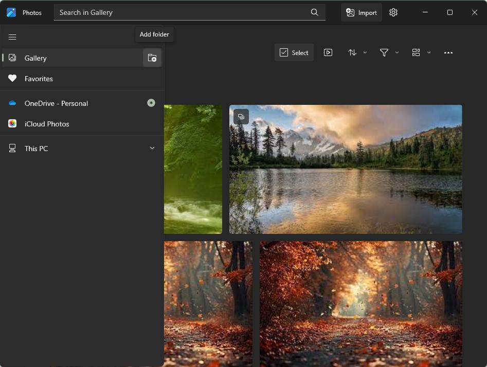Select OneDrive - Personal in sidebar

pos(56,103)
